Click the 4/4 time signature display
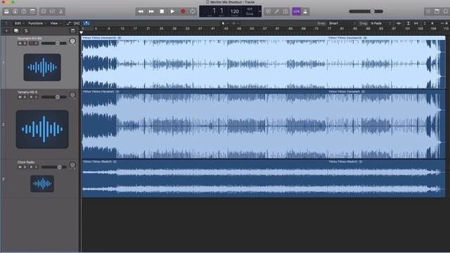The width and height of the screenshot is (450, 253). click(250, 9)
